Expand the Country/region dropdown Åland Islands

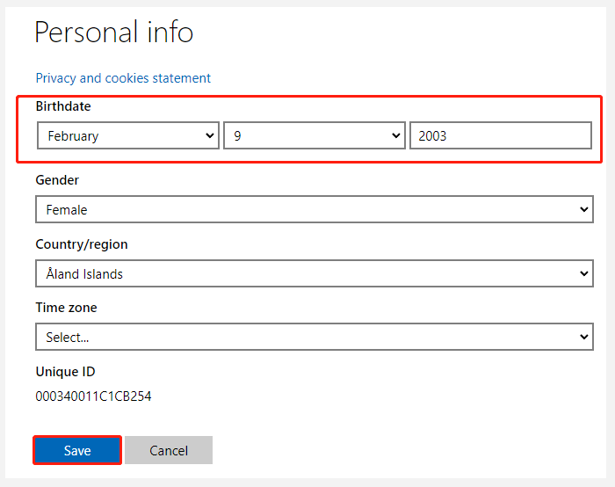pyautogui.click(x=315, y=273)
